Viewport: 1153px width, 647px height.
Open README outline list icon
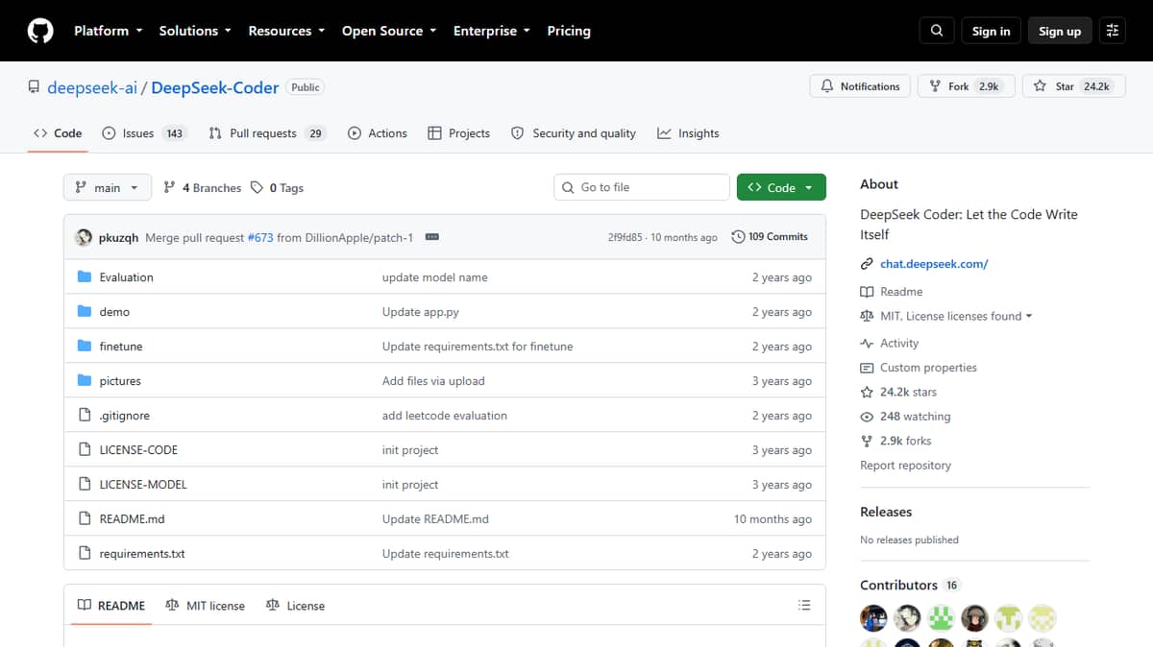(804, 606)
